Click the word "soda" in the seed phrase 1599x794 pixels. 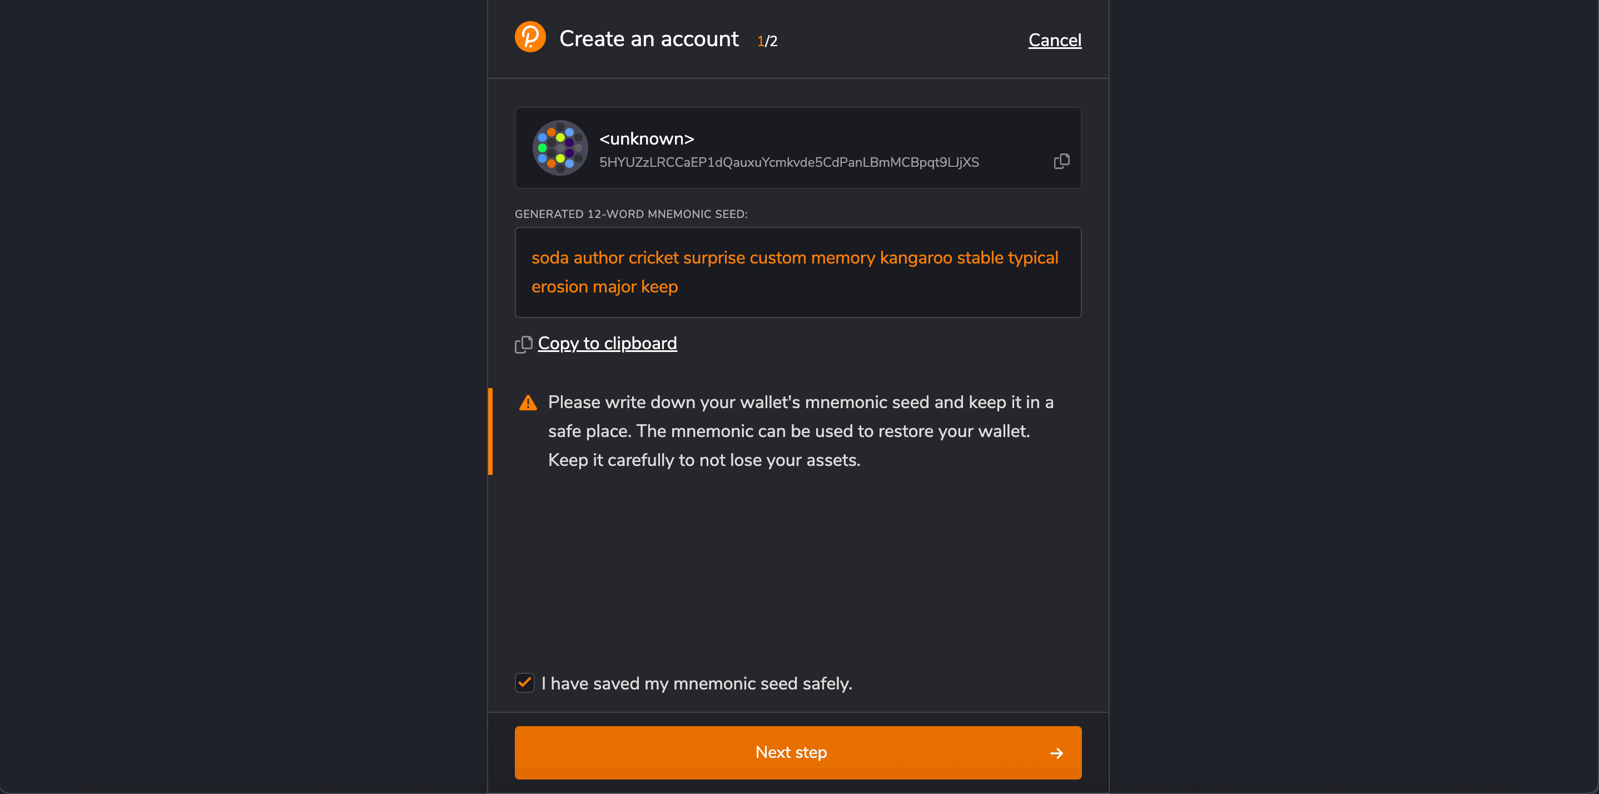click(549, 257)
